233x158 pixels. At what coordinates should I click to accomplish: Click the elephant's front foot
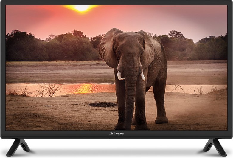tap(121, 126)
